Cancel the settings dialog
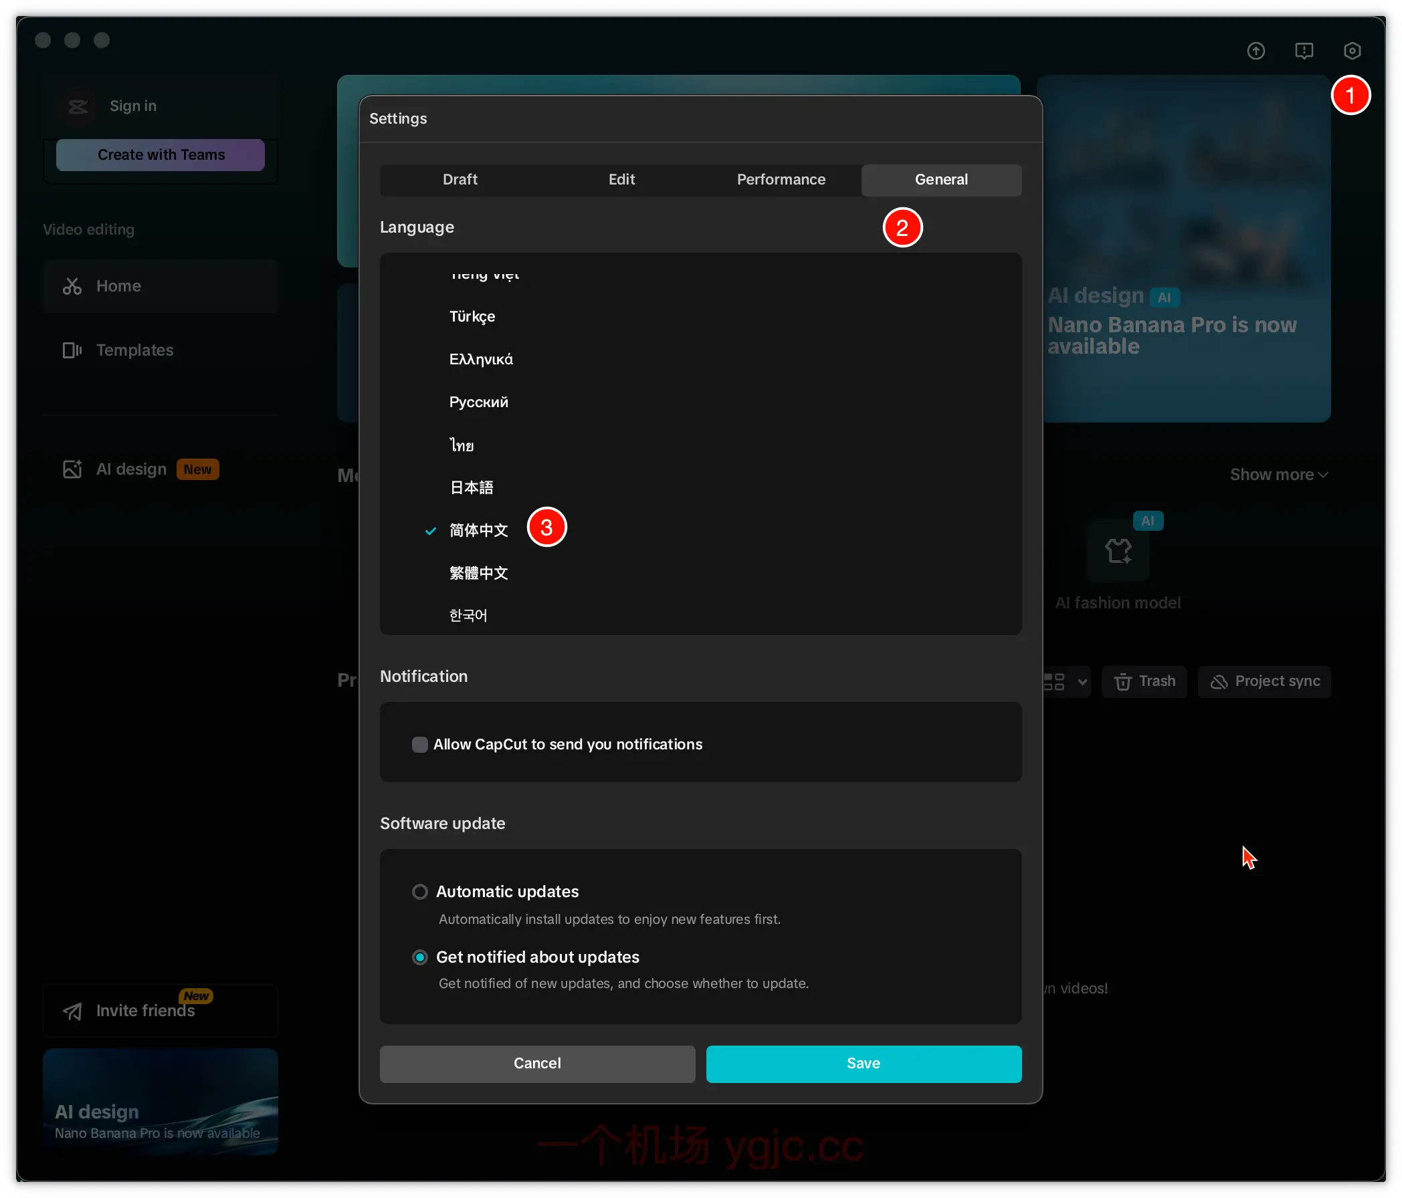Viewport: 1402px width, 1198px height. click(x=536, y=1064)
